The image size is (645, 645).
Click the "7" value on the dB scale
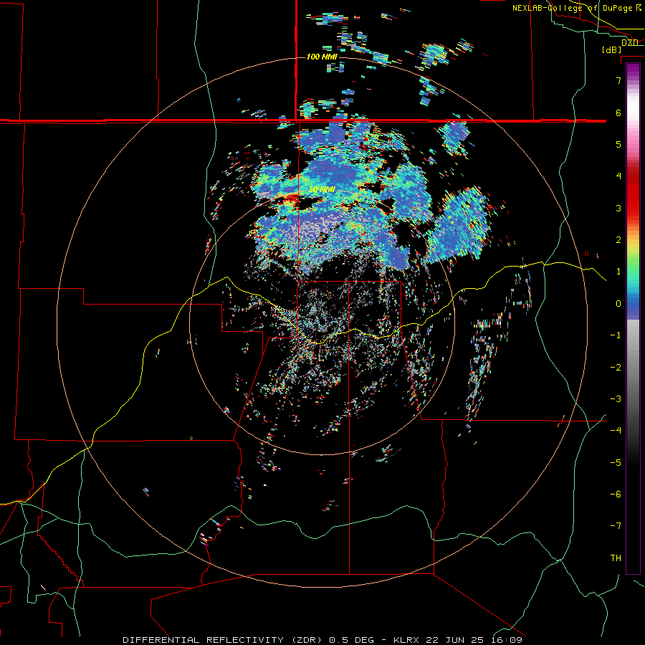pos(618,80)
